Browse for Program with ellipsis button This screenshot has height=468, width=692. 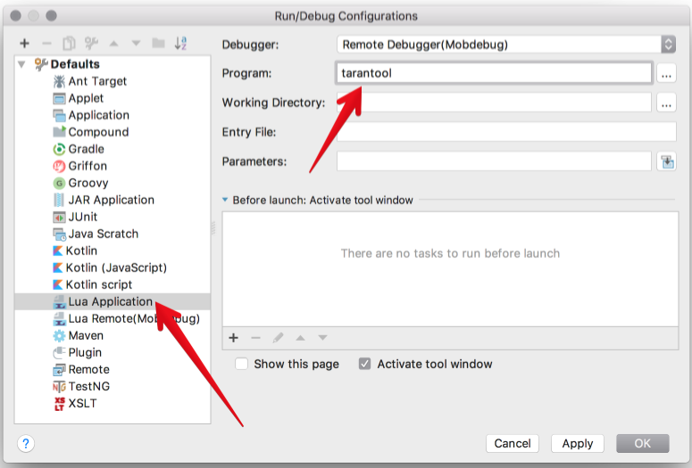666,73
